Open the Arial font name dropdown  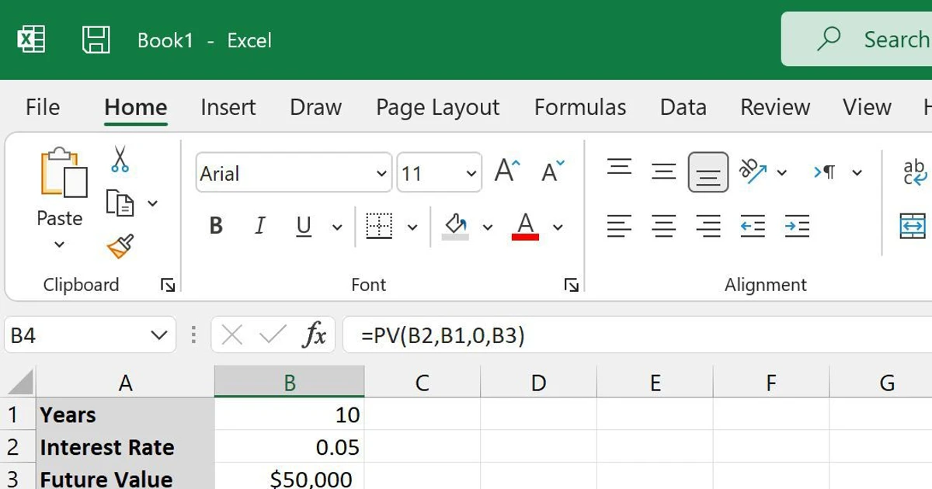coord(381,173)
